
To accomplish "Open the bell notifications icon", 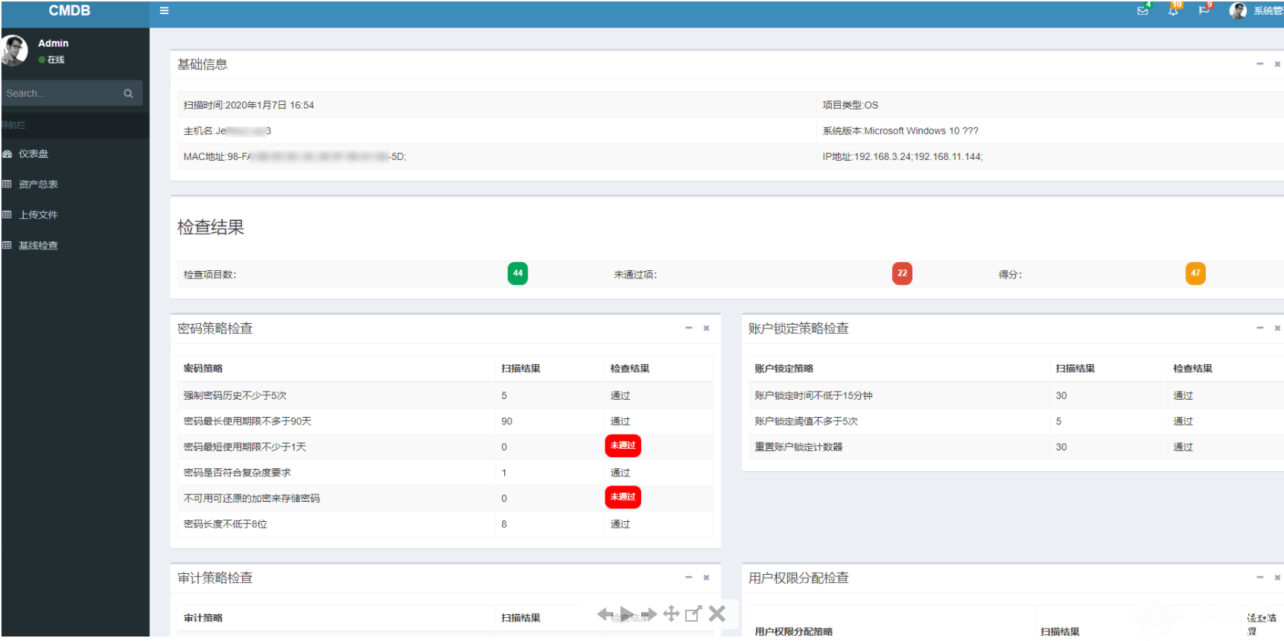I will (x=1173, y=10).
